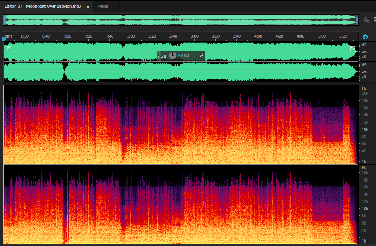Viewport: 376px width, 246px height.
Task: Click the fade-in handle on the waveform
Action: click(x=9, y=49)
